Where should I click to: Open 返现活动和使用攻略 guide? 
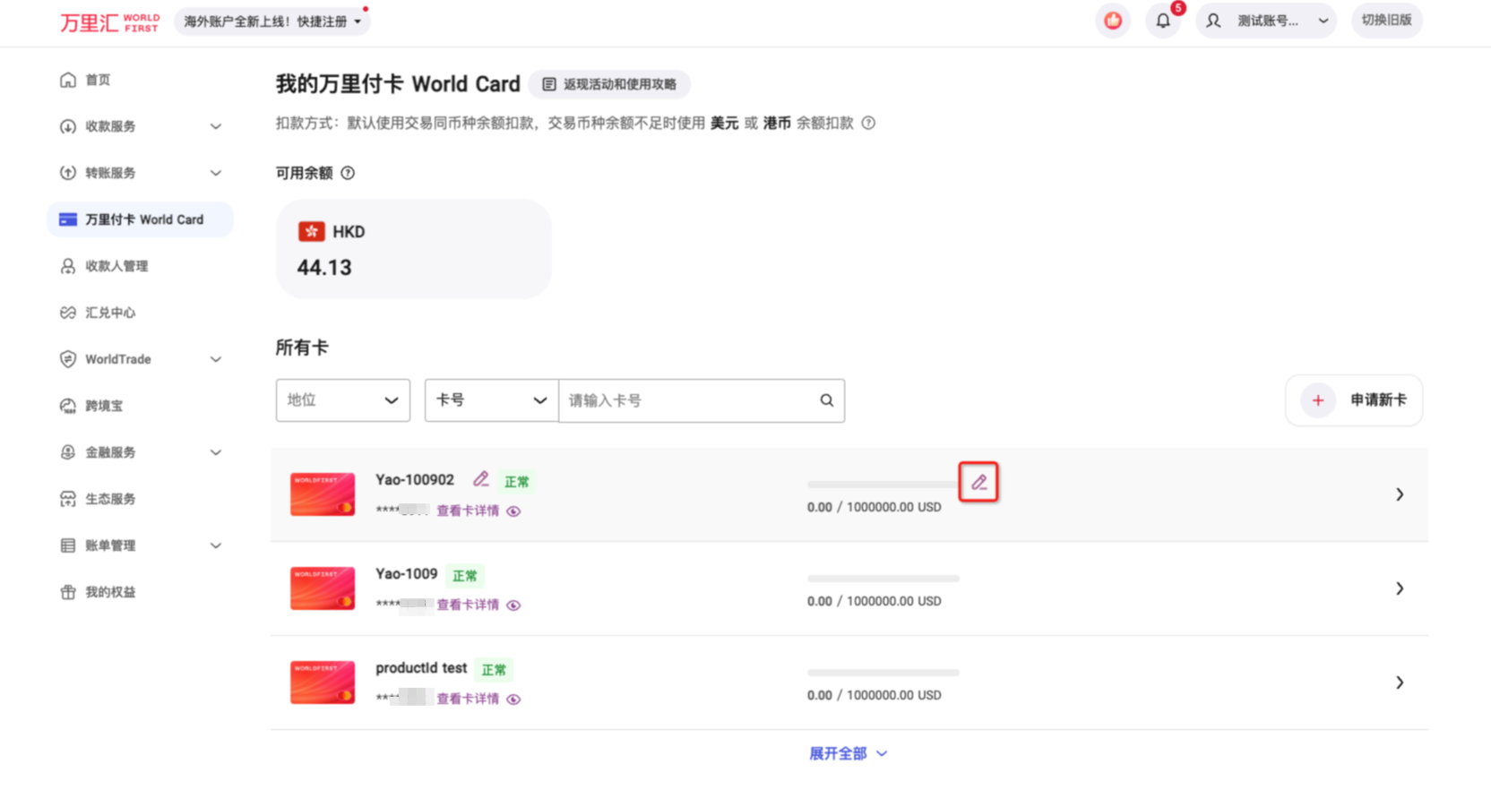coord(609,84)
